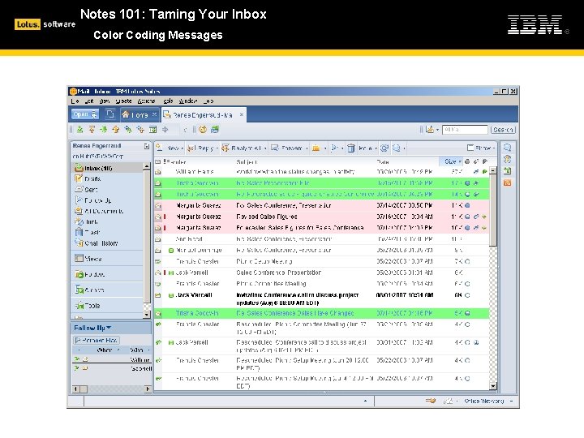Screen dimensions: 584x438
Task: Sort by the Date column header
Action: pos(383,161)
